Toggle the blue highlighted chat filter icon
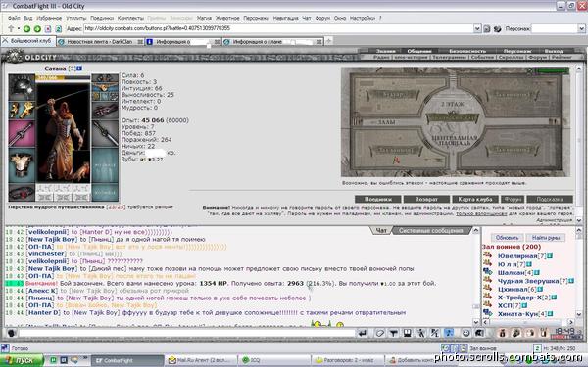 tap(449, 333)
